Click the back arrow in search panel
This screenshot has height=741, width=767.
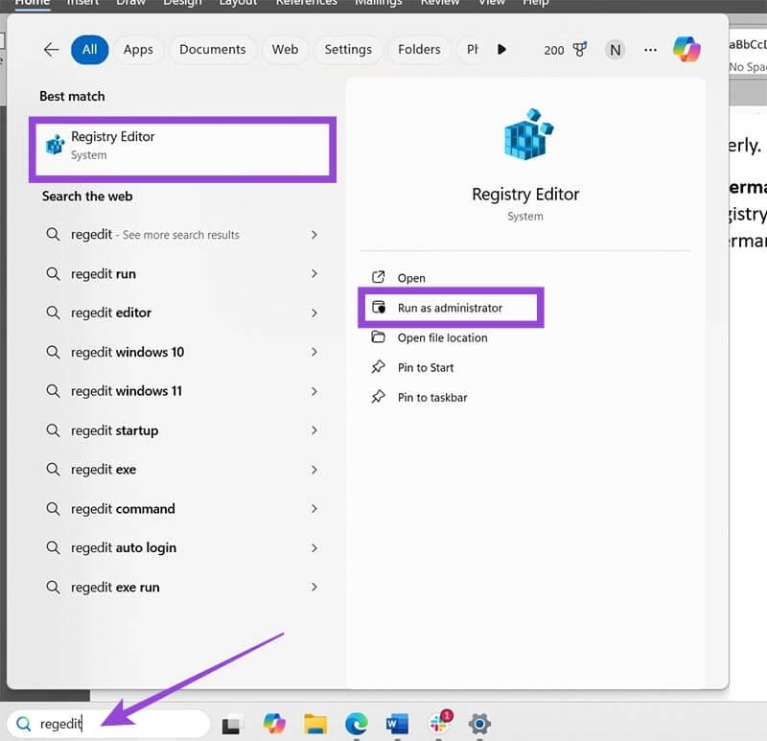pyautogui.click(x=52, y=50)
